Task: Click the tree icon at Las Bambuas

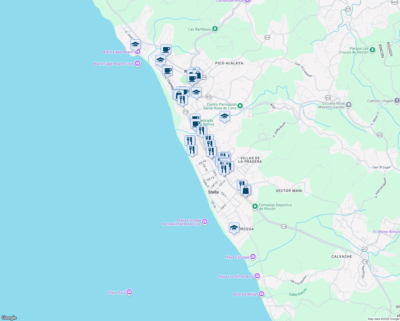Action: tap(215, 28)
